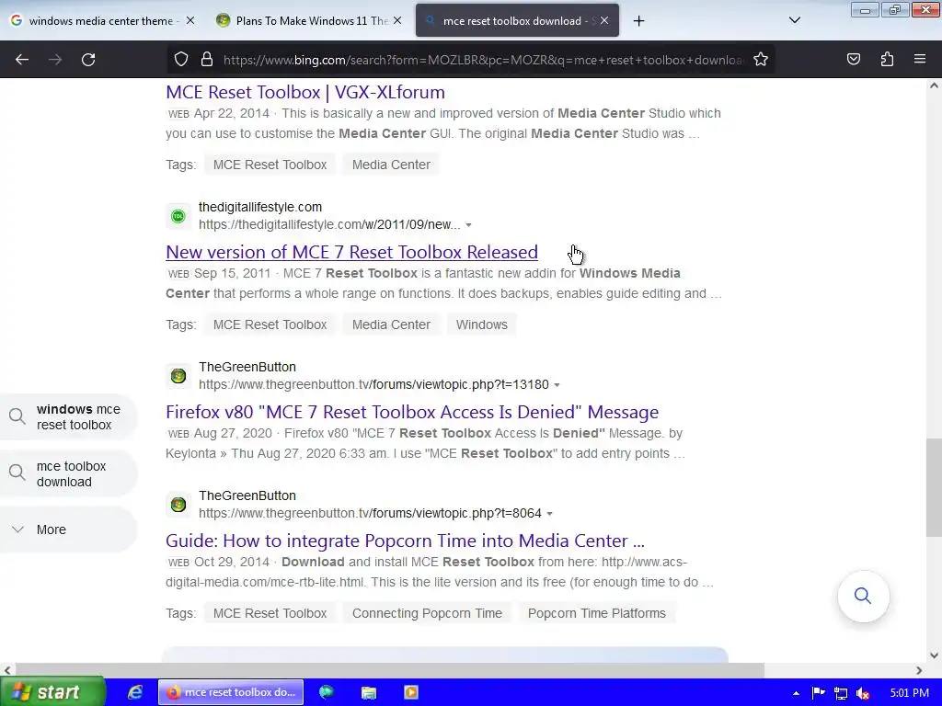The width and height of the screenshot is (942, 706).
Task: Show hidden system tray icons
Action: (796, 693)
